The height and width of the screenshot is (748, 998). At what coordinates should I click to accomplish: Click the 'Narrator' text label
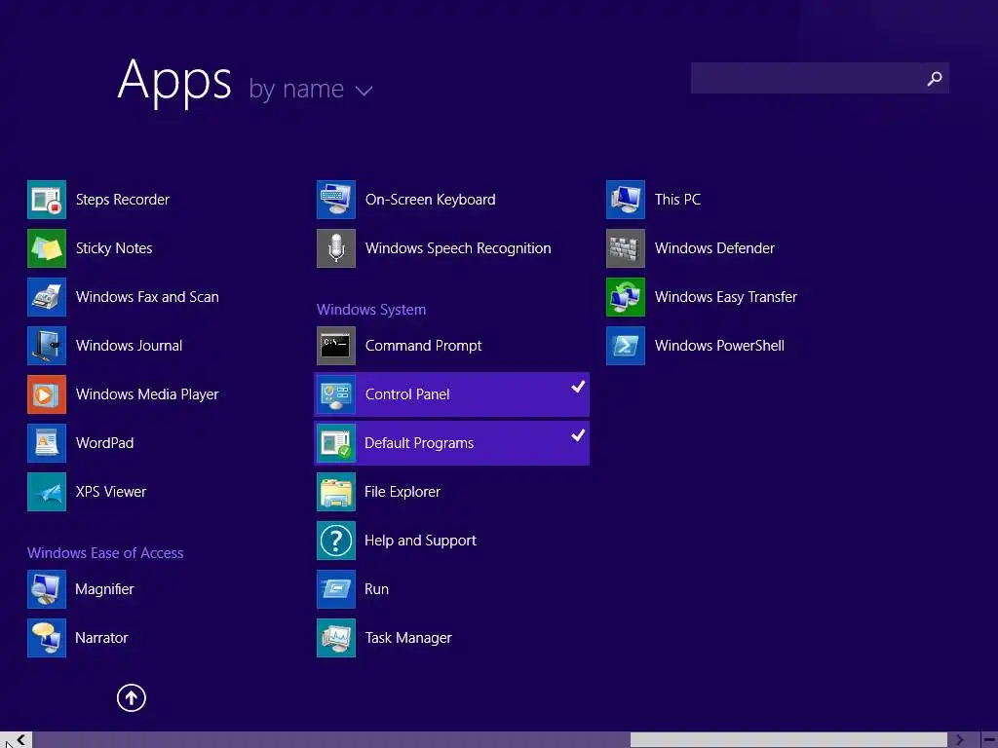pyautogui.click(x=101, y=638)
